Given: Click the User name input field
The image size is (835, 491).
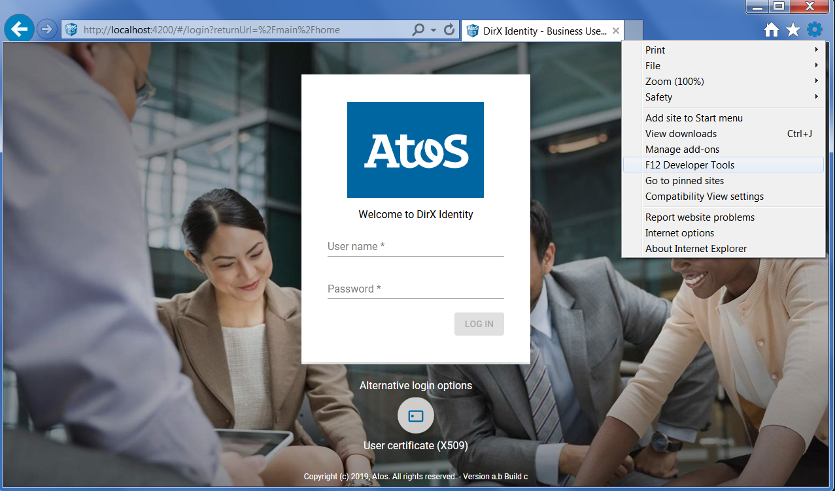Looking at the screenshot, I should pyautogui.click(x=415, y=248).
